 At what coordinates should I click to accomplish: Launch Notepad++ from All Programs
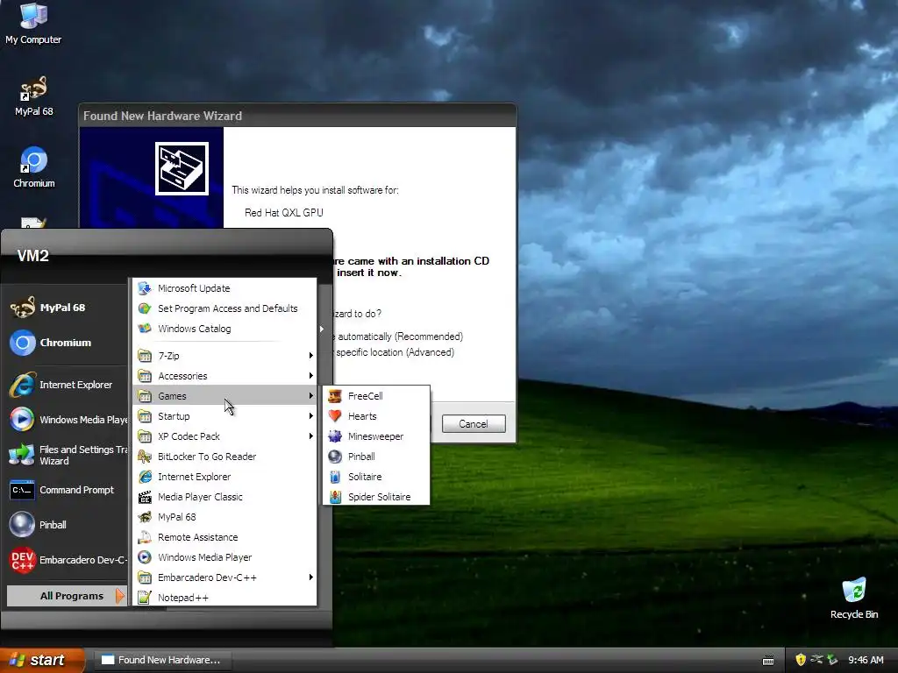coord(224,598)
